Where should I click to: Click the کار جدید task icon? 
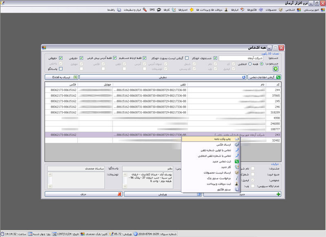[x=237, y=167]
